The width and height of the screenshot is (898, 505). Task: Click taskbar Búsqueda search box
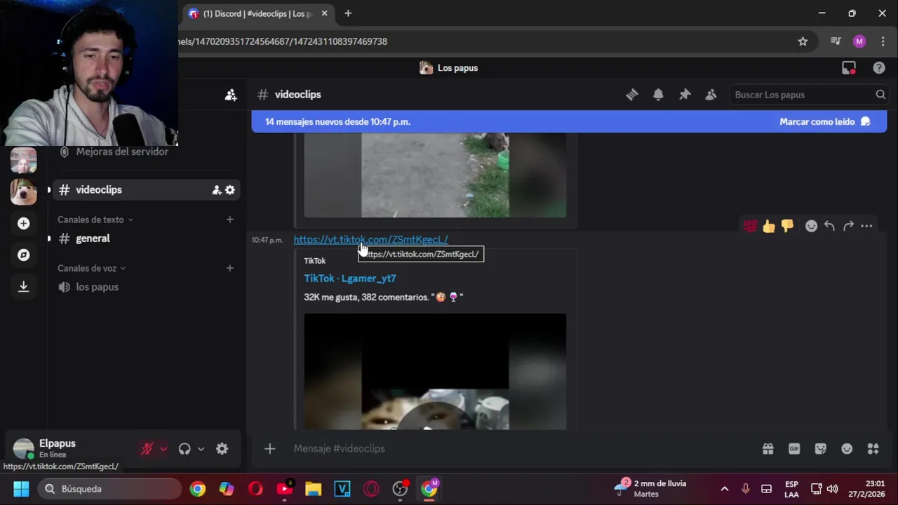(110, 489)
